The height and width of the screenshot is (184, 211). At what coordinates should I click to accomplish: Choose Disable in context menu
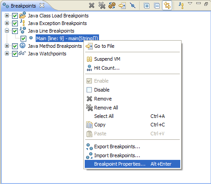[x=132, y=90]
